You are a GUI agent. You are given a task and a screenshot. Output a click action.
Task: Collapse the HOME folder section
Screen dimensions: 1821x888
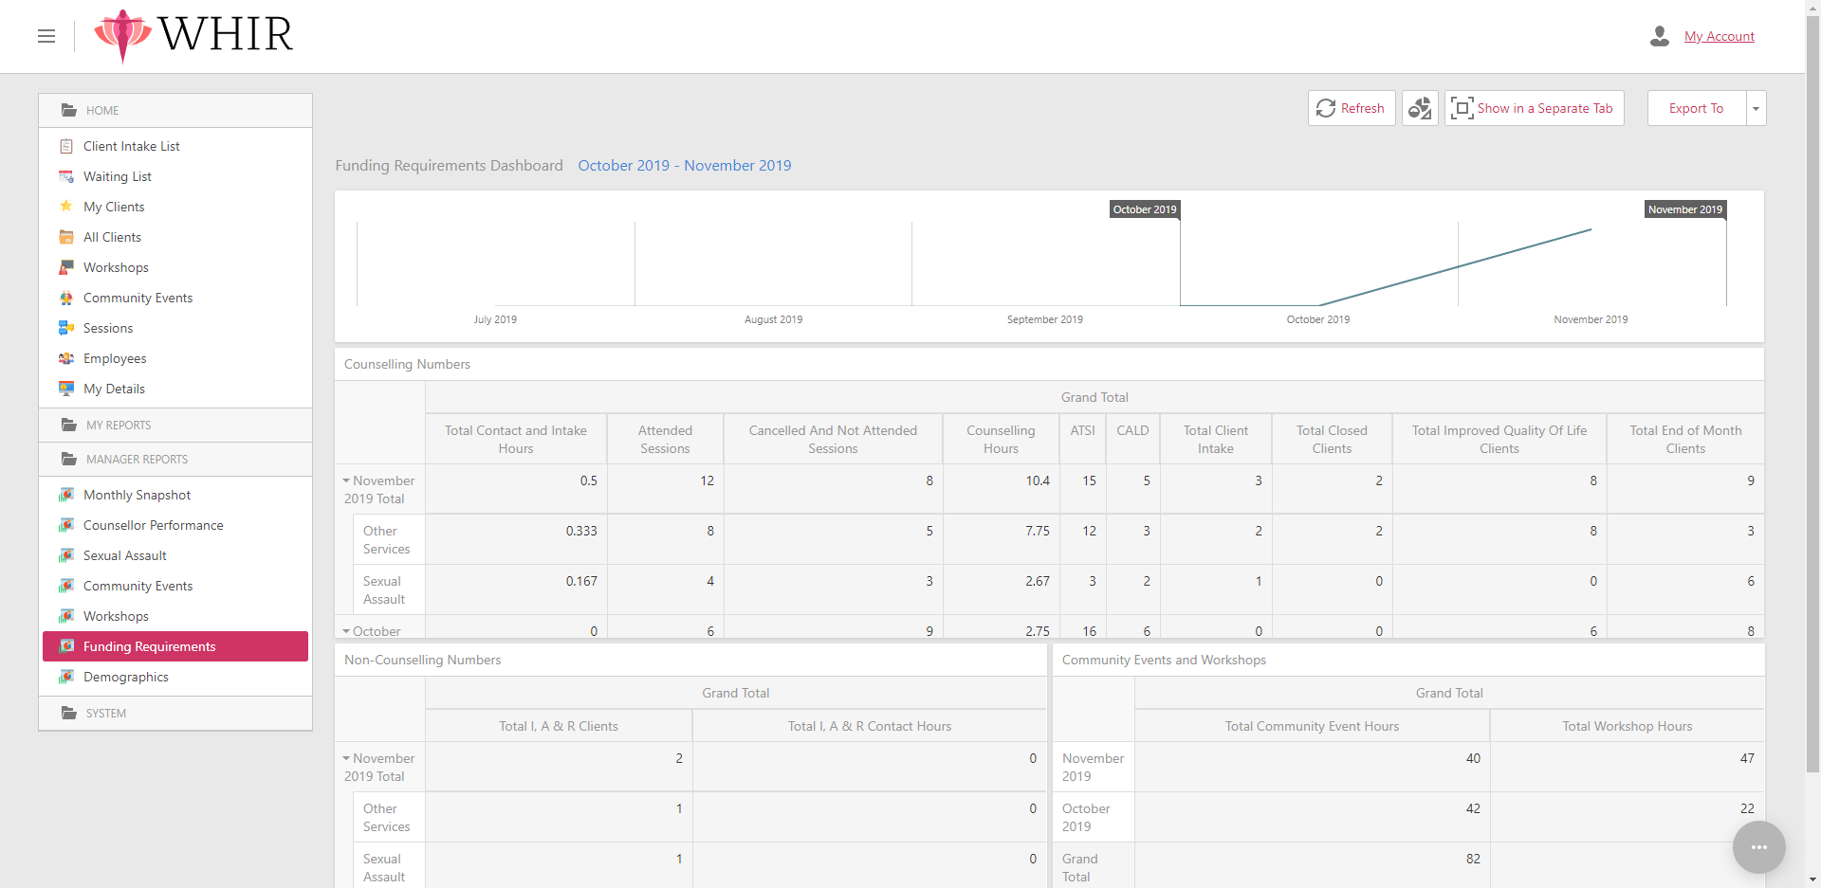pyautogui.click(x=175, y=110)
